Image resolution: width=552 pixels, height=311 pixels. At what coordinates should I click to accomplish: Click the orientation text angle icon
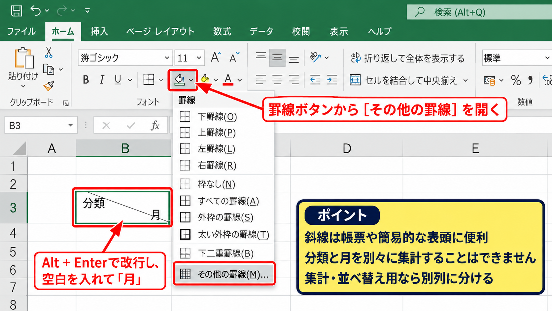315,58
